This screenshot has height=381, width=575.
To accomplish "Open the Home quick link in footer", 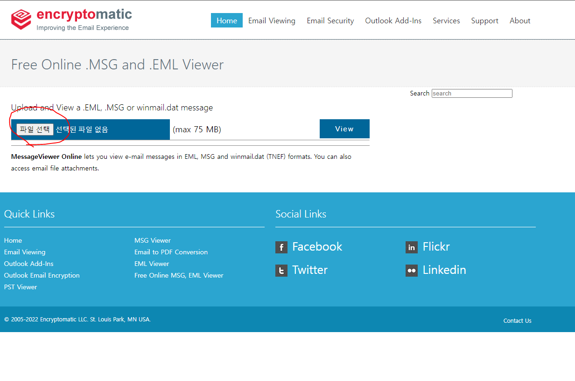I will [x=13, y=240].
